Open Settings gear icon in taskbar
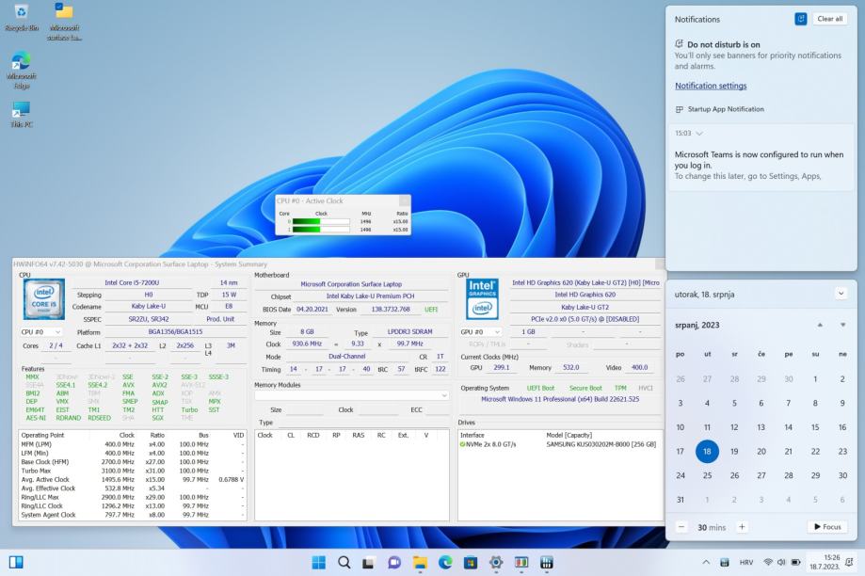This screenshot has height=576, width=865. 496,562
